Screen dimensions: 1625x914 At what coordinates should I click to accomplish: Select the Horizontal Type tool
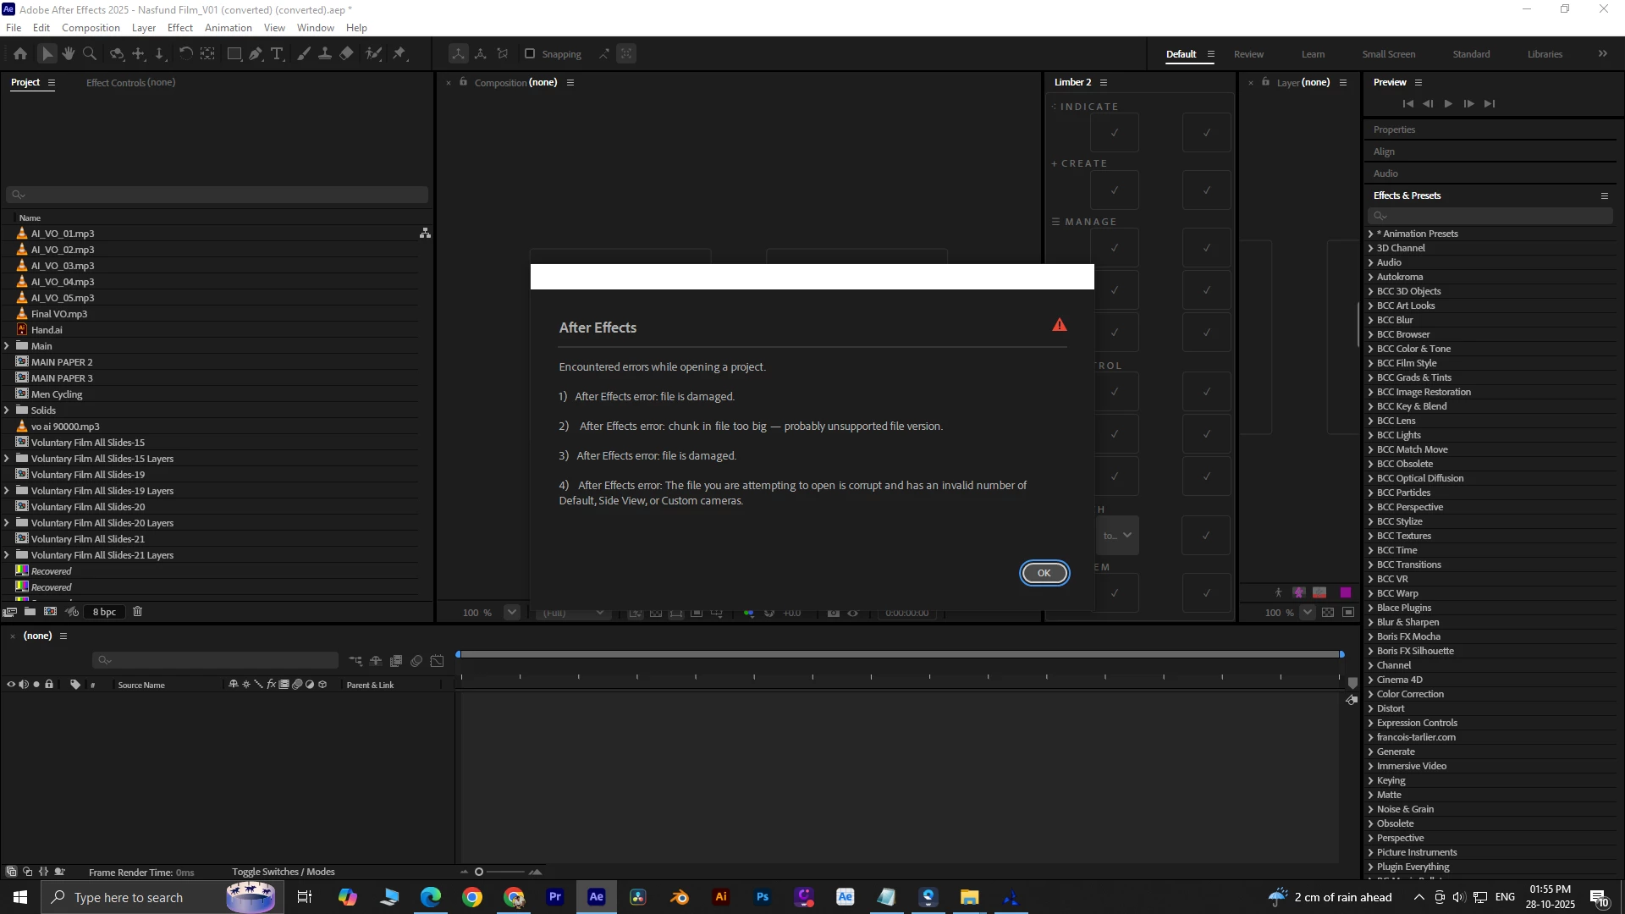coord(277,53)
